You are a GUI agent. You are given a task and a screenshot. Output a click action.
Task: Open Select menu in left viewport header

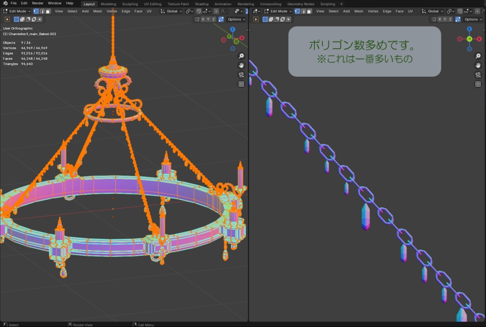tap(72, 11)
